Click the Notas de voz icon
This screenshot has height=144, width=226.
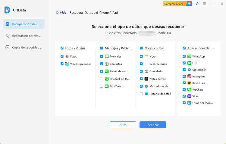click(x=146, y=79)
